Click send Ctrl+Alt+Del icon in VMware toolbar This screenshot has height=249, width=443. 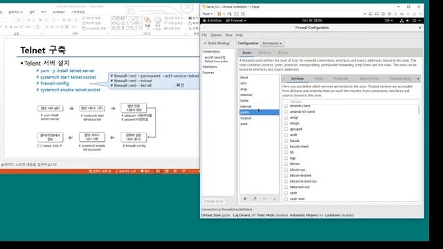(x=230, y=14)
